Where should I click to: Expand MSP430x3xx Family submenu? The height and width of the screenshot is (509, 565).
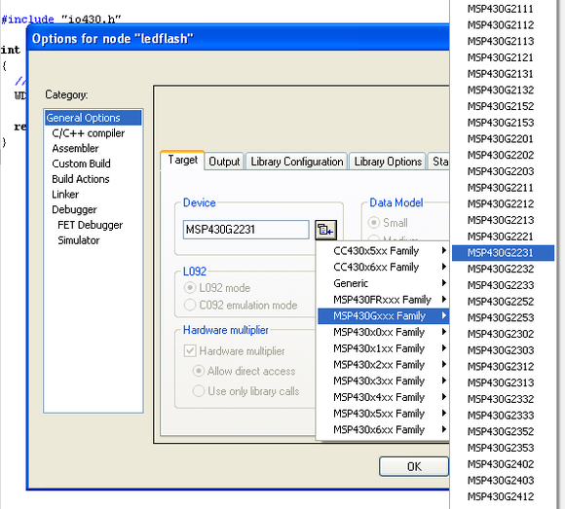pyautogui.click(x=383, y=381)
